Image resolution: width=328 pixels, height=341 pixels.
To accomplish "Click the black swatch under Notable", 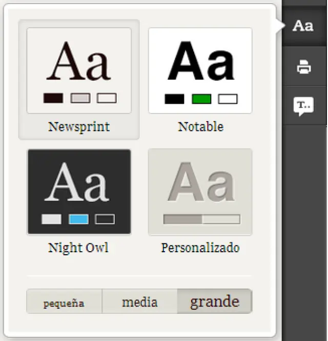I will coord(174,99).
